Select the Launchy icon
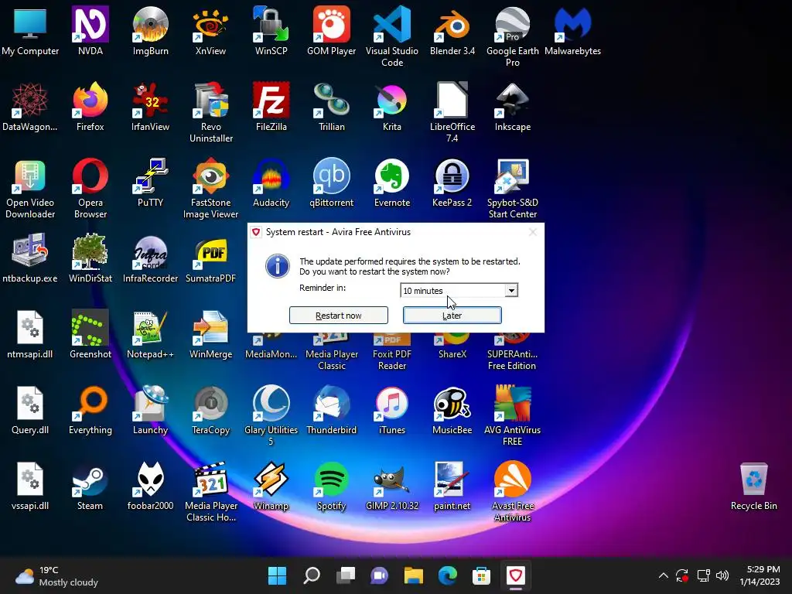 (x=151, y=410)
